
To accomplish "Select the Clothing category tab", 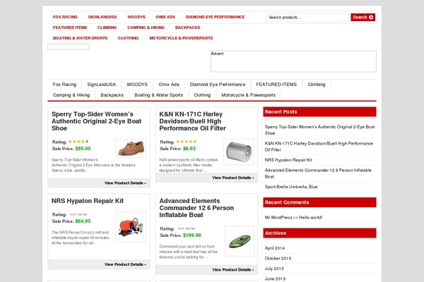I will point(202,95).
